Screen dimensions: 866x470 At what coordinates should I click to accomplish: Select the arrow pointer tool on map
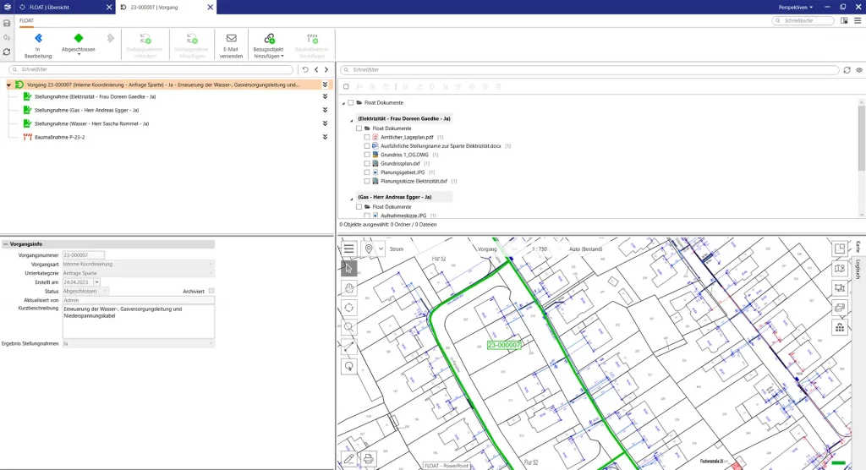pyautogui.click(x=349, y=268)
